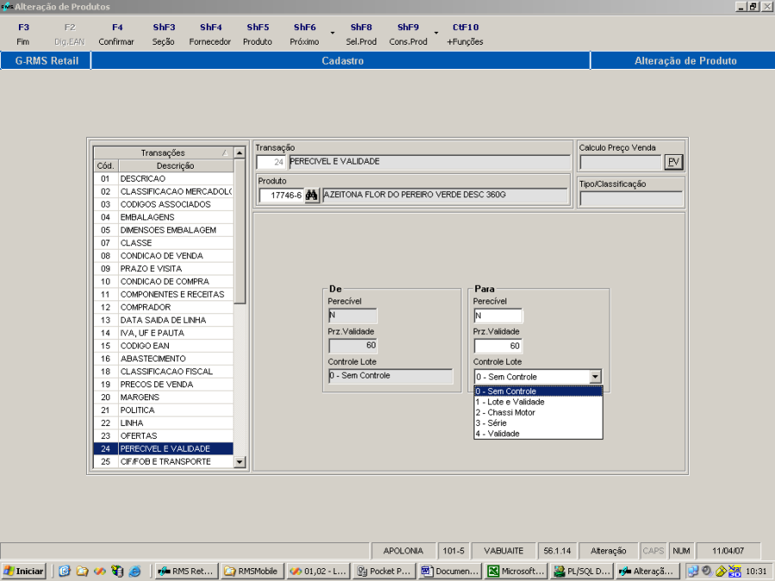Image resolution: width=775 pixels, height=581 pixels.
Task: Click F3 Fim toolbar button
Action: pos(23,34)
